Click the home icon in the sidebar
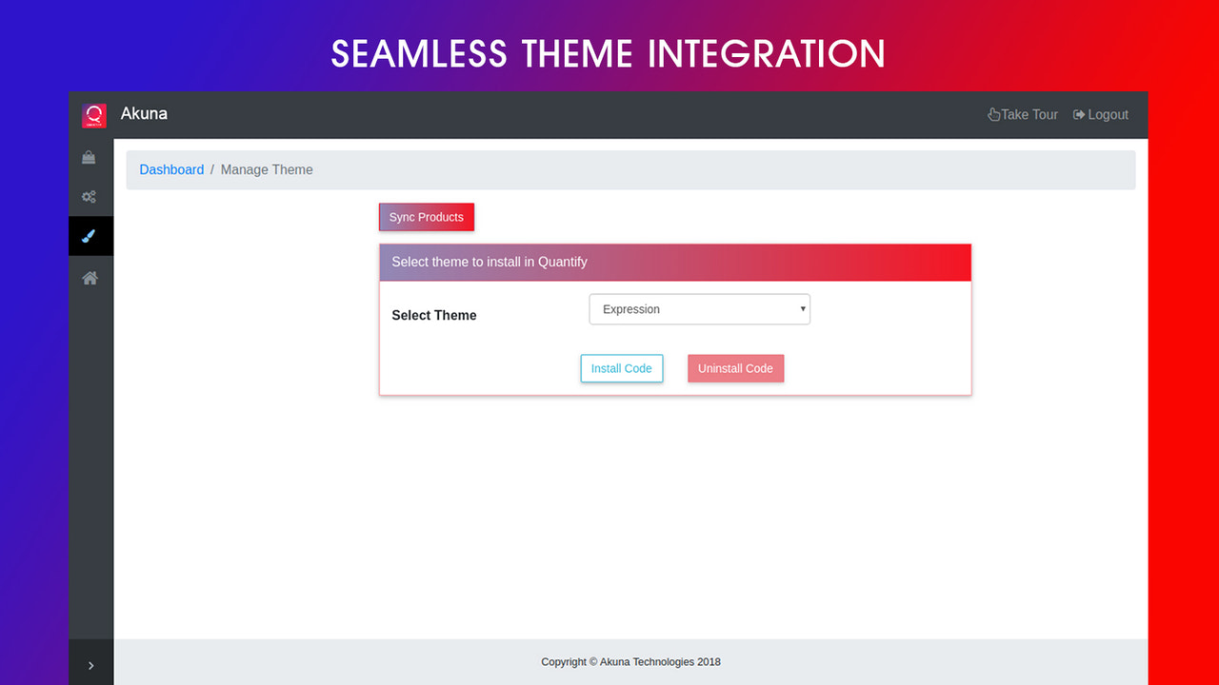Screen dimensions: 1219x685 (x=90, y=277)
